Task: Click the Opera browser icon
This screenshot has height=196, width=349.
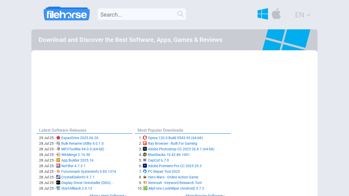Action: point(145,138)
